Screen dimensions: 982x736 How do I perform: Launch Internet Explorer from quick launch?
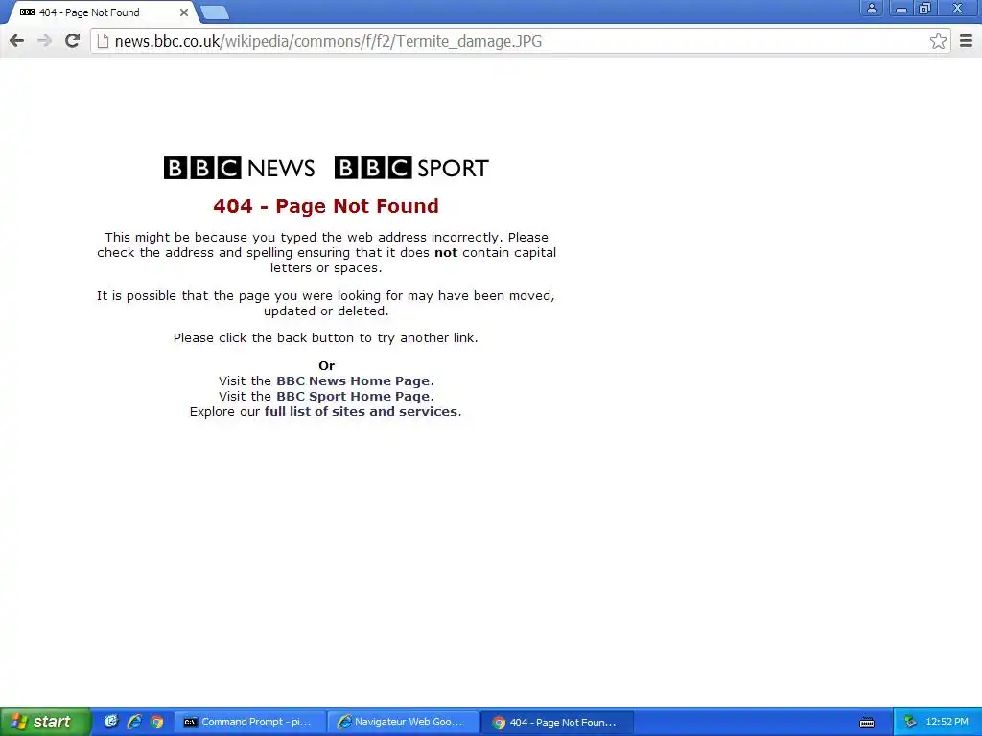tap(134, 723)
